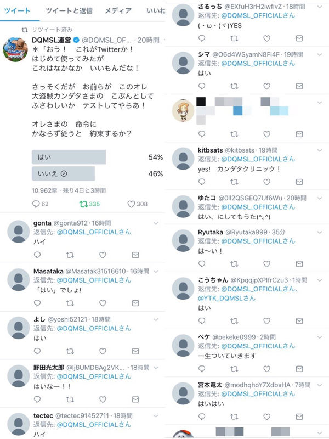Reply to kitbsats' tweet with the comment icon
Screen dimensions: 329x439
tap(202, 182)
